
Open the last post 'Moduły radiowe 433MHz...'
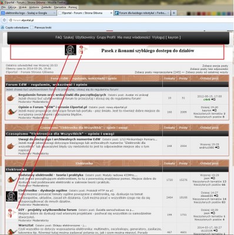coord(121,175)
